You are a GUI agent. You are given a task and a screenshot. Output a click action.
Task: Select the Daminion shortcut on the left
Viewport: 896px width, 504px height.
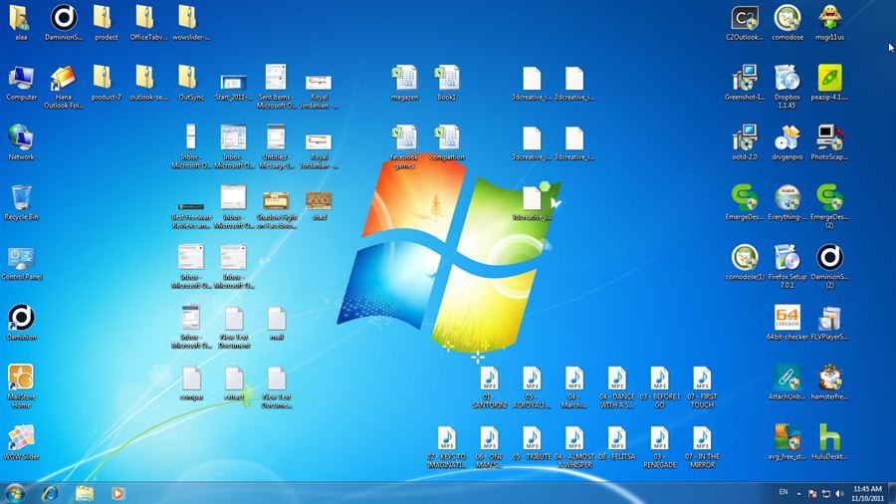pyautogui.click(x=21, y=319)
